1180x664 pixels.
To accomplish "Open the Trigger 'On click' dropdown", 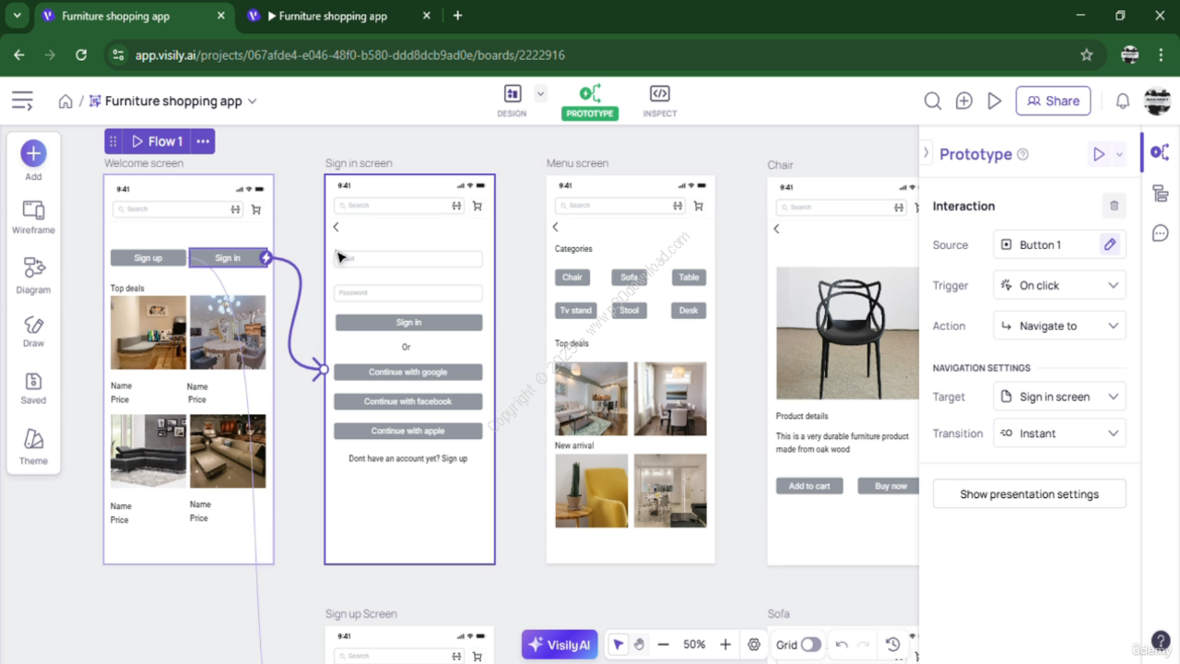I will [1059, 286].
